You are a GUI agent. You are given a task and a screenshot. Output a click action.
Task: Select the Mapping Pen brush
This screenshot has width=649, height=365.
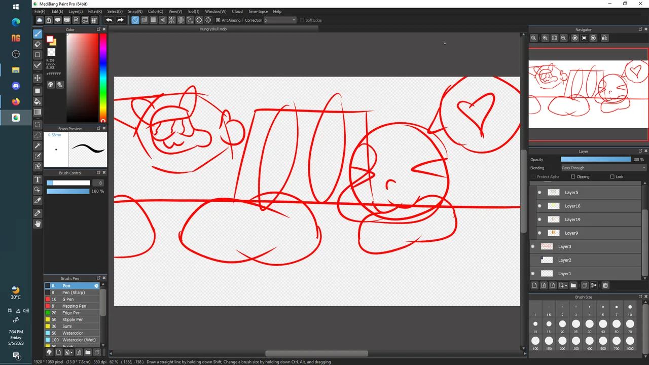[x=73, y=306]
